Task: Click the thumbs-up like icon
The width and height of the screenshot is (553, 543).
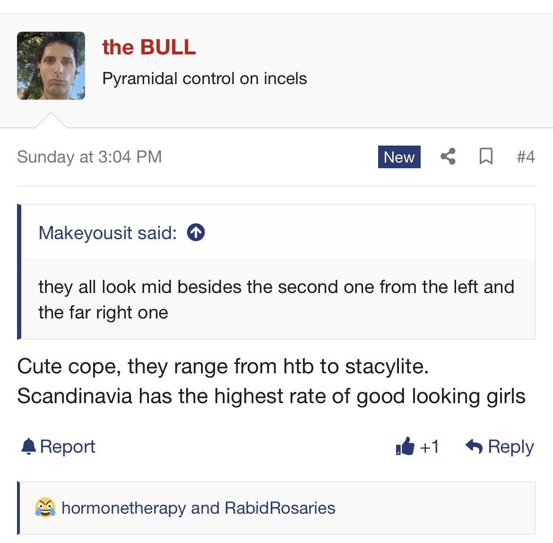Action: pos(405,447)
